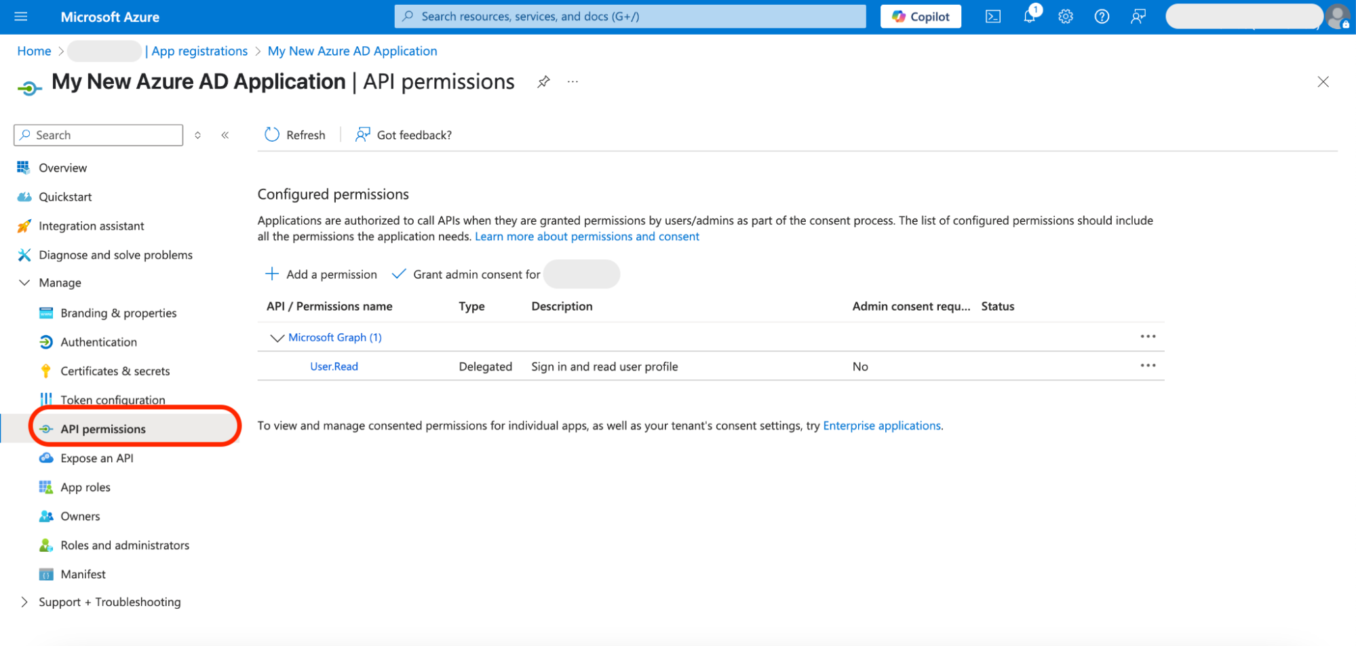Collapse the Manage section
This screenshot has height=646, width=1356.
24,282
